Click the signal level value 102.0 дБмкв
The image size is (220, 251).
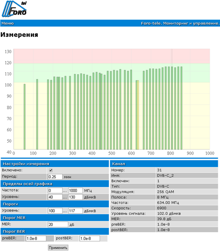pyautogui.click(x=169, y=214)
